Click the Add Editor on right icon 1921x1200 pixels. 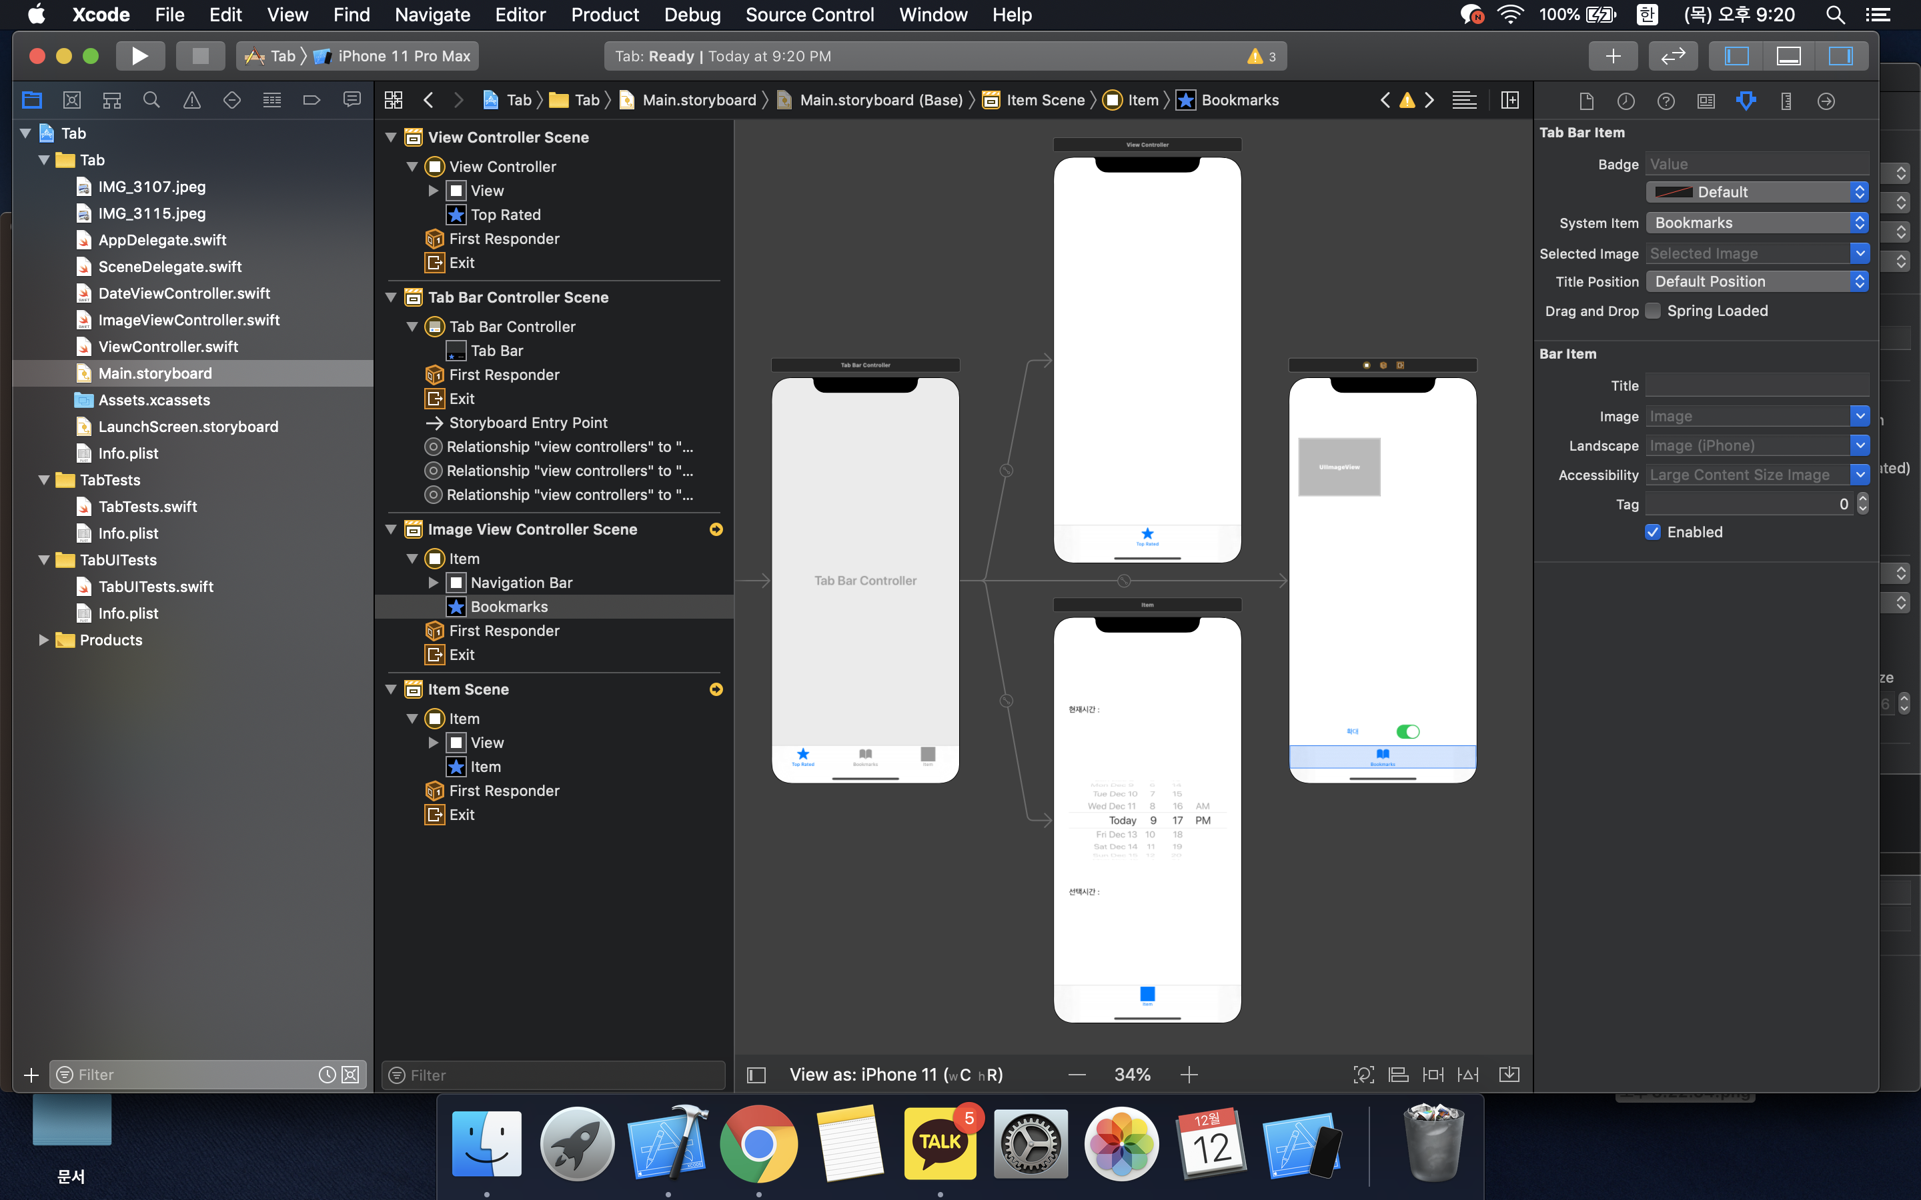(1510, 100)
